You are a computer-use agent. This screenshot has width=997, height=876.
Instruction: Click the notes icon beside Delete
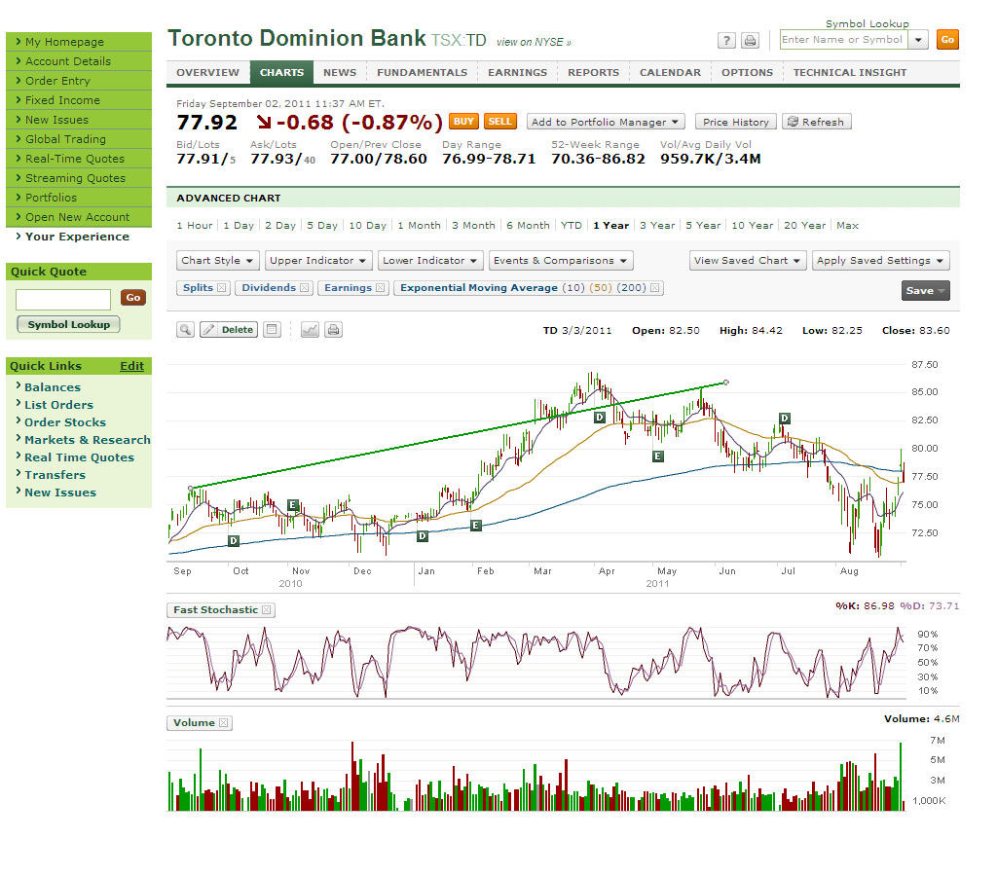(273, 329)
